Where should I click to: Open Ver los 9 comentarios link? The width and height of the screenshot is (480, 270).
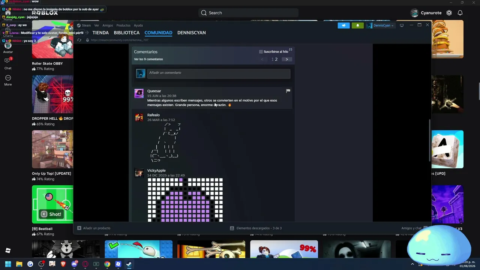[x=148, y=59]
